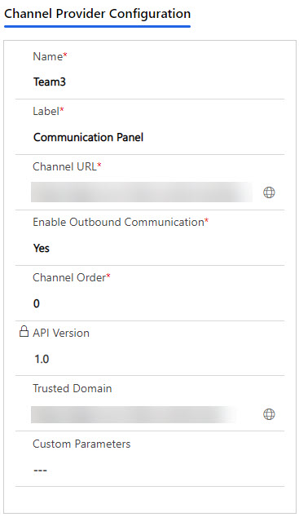Click the blurred Channel URL field
Image resolution: width=299 pixels, height=517 pixels.
coord(142,192)
